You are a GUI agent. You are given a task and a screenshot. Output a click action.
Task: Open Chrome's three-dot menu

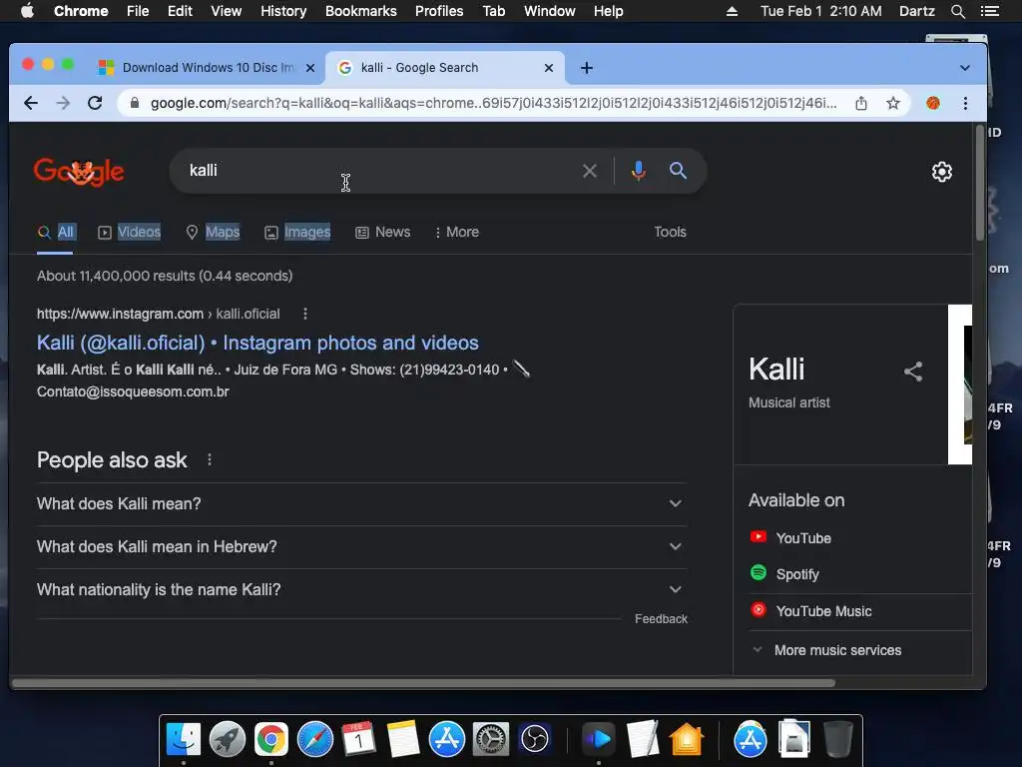[x=965, y=103]
